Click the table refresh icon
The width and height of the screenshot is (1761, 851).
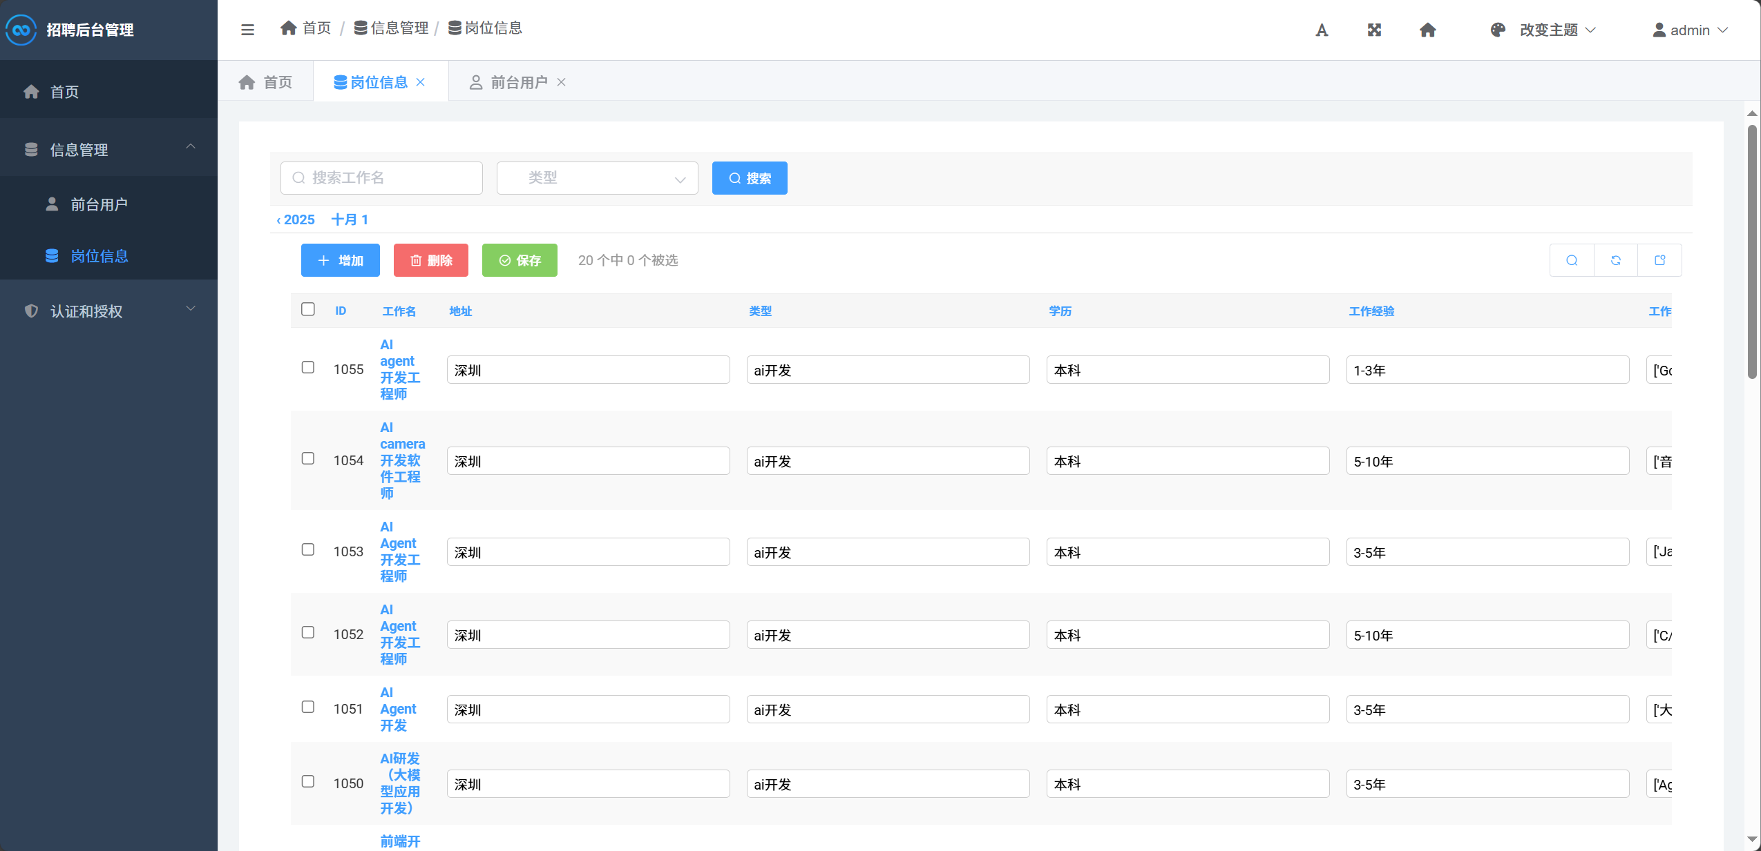pos(1616,260)
